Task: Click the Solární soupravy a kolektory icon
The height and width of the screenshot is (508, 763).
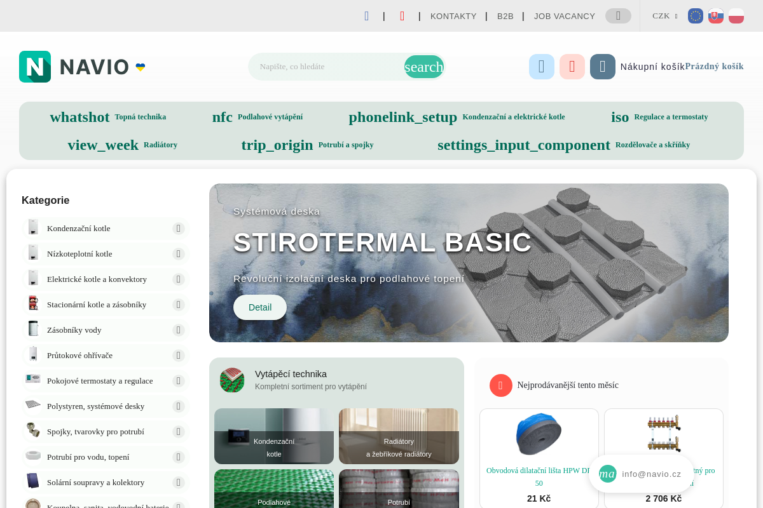Action: pyautogui.click(x=33, y=482)
